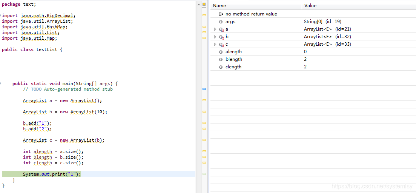The width and height of the screenshot is (416, 193).
Task: Expand variable a in the Variables view
Action: pos(215,29)
